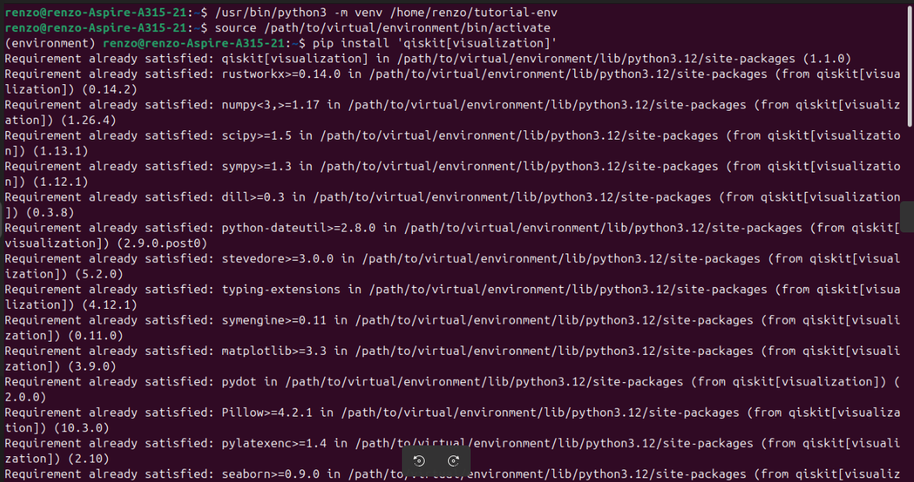Click the '(4.12.1)' version text
Viewport: 914px width, 482px height.
(x=109, y=305)
